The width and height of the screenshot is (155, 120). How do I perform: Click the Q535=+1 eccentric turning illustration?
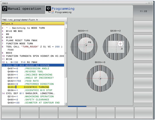(84, 47)
